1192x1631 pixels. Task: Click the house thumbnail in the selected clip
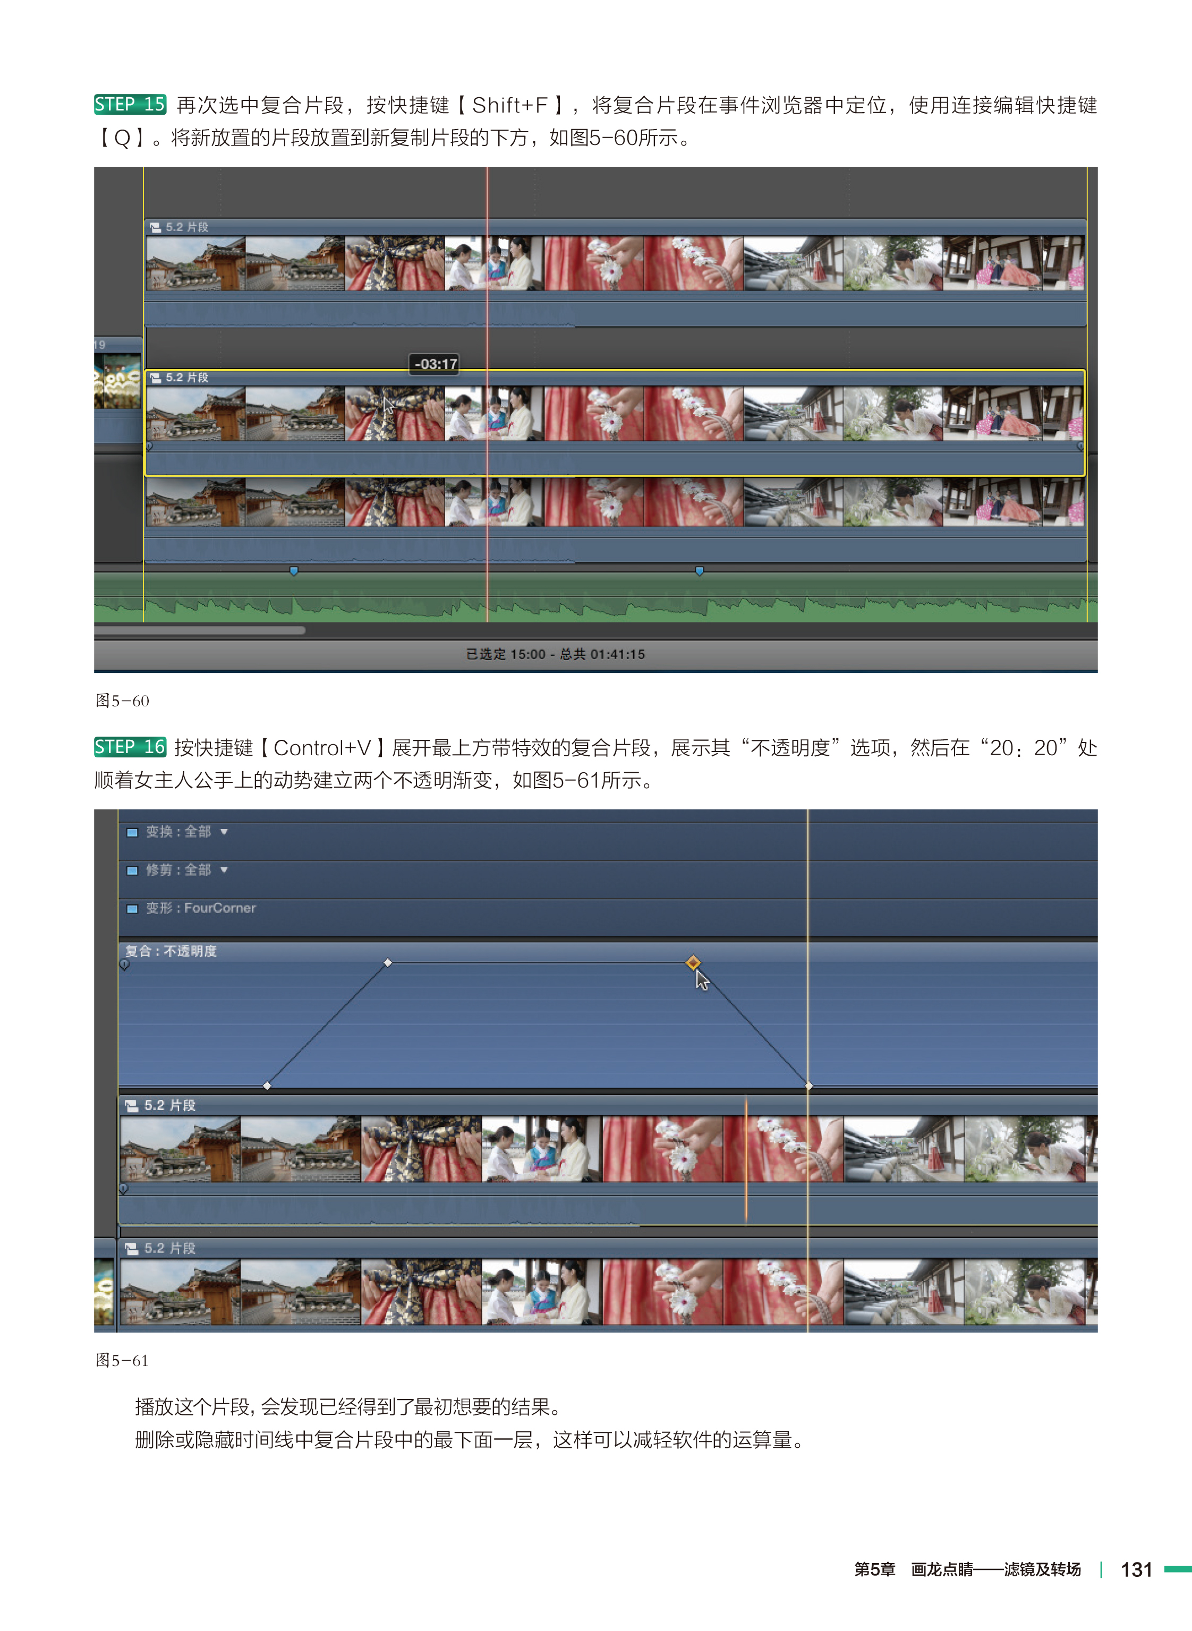point(195,413)
